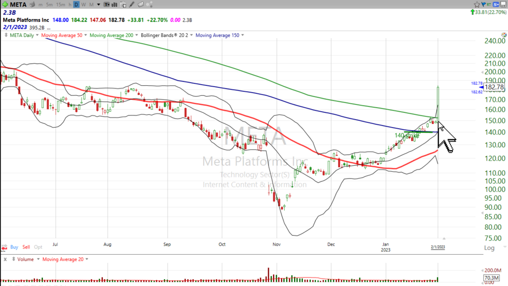
Task: Click the 2/1/2023 date in header
Action: (x=15, y=27)
